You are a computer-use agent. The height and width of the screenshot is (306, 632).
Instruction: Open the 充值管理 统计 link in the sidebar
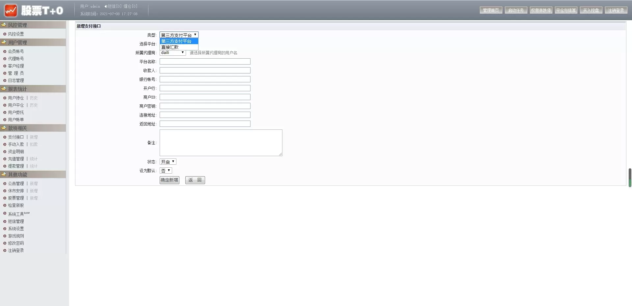tap(34, 159)
